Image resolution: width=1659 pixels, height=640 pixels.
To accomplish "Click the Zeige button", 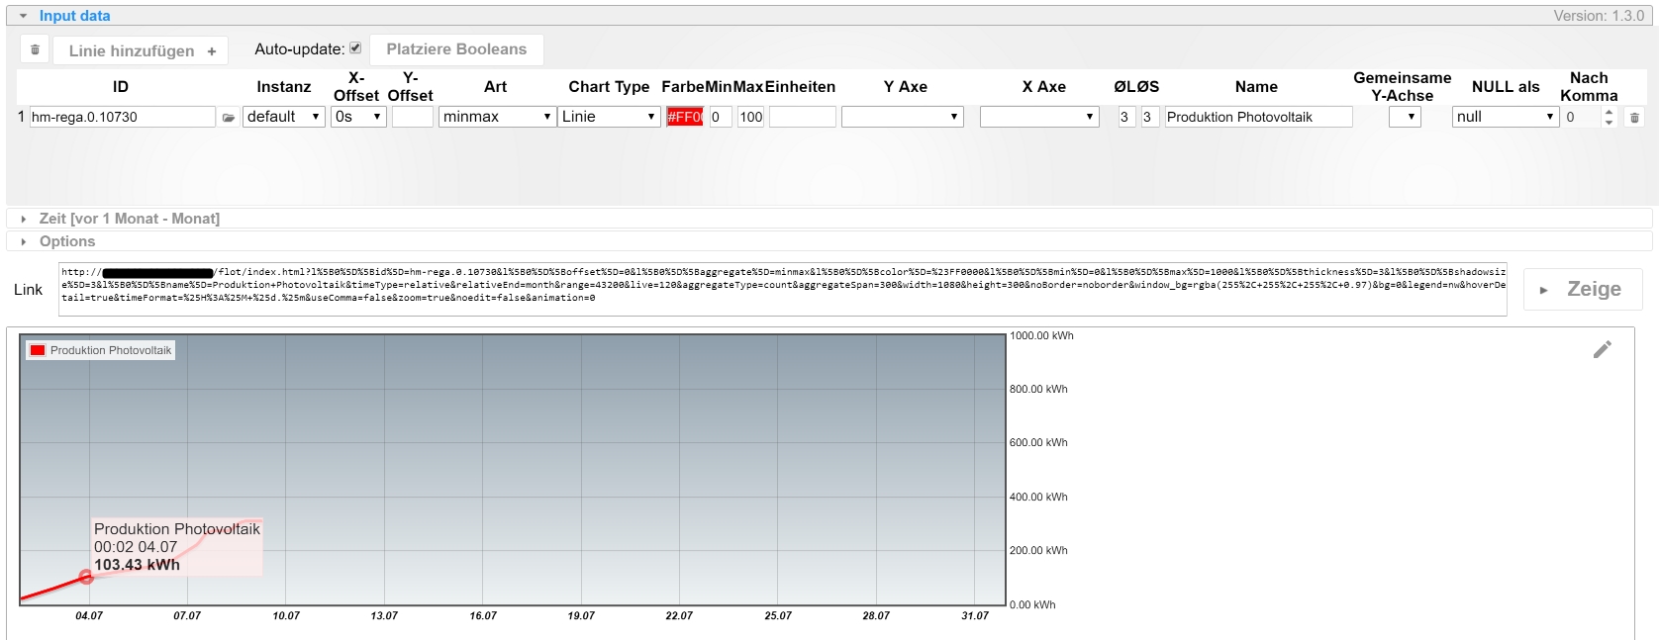I will tap(1582, 289).
